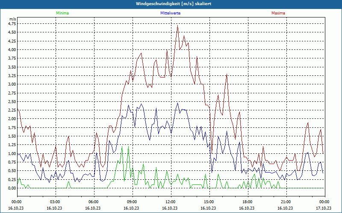This screenshot has height=213, width=342.
Task: Click the 1,75 y-axis value
Action: pos(12,127)
